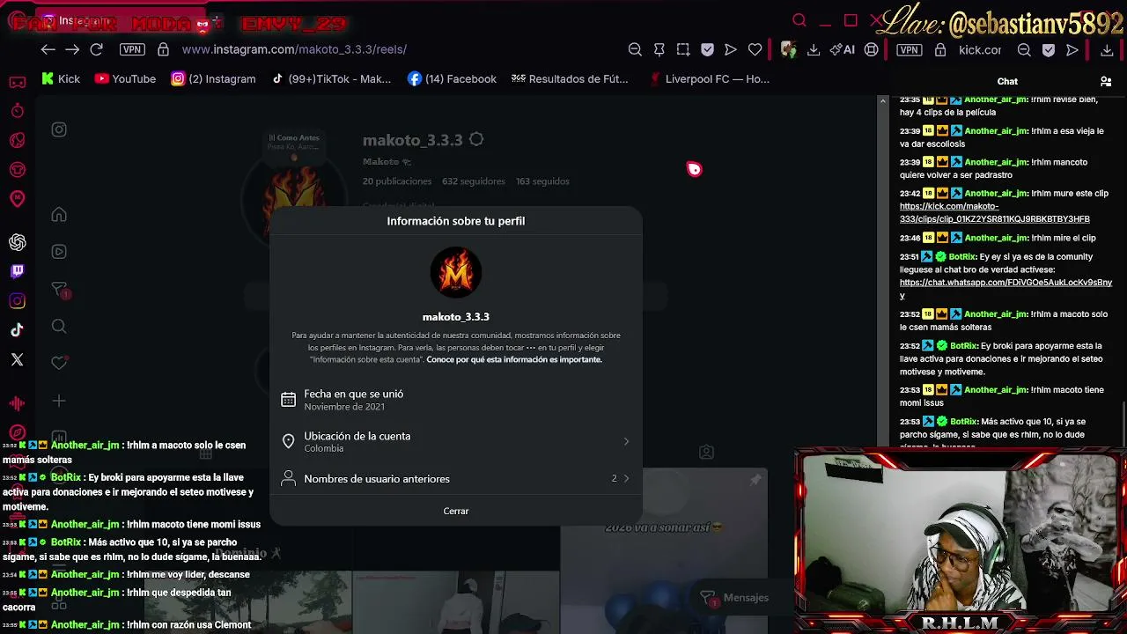Focus the kick.com address field
The width and height of the screenshot is (1127, 634).
(x=980, y=50)
